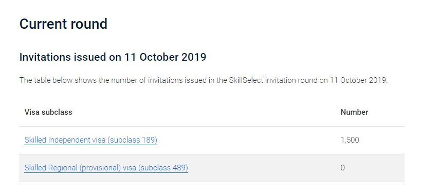The height and width of the screenshot is (193, 438).
Task: Select the 1,500 invitations value cell
Action: 350,140
